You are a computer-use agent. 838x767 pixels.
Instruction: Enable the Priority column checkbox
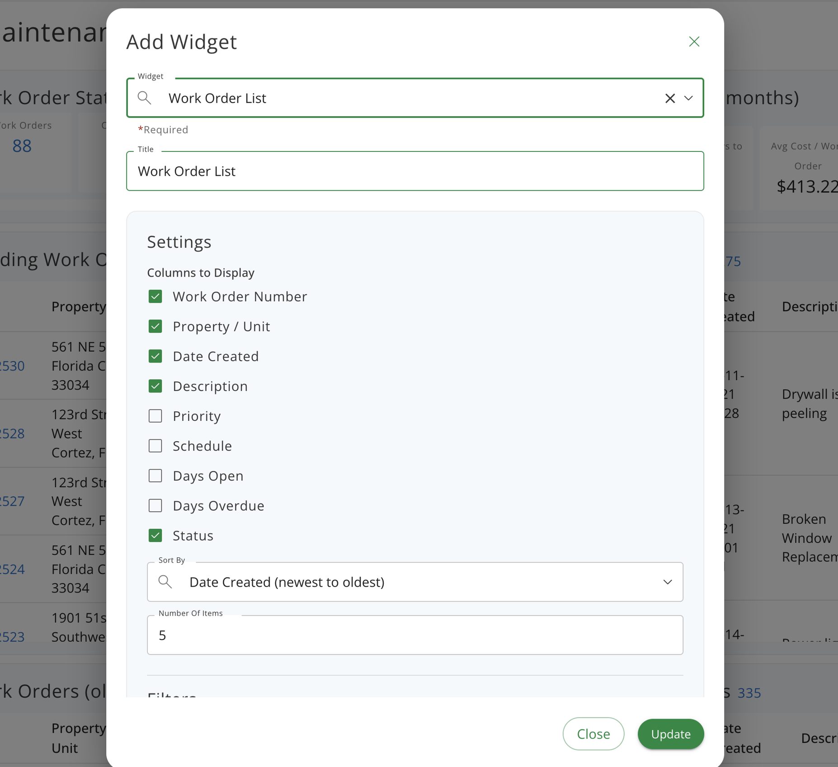[155, 416]
